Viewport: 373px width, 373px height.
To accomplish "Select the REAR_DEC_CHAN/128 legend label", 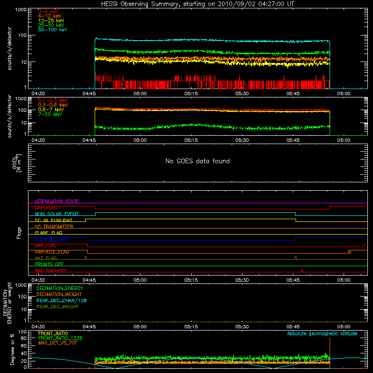I will point(62,300).
